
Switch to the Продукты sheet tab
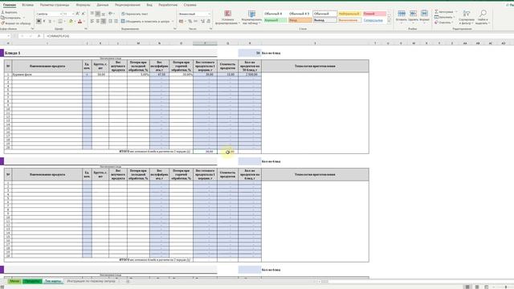pyautogui.click(x=32, y=281)
